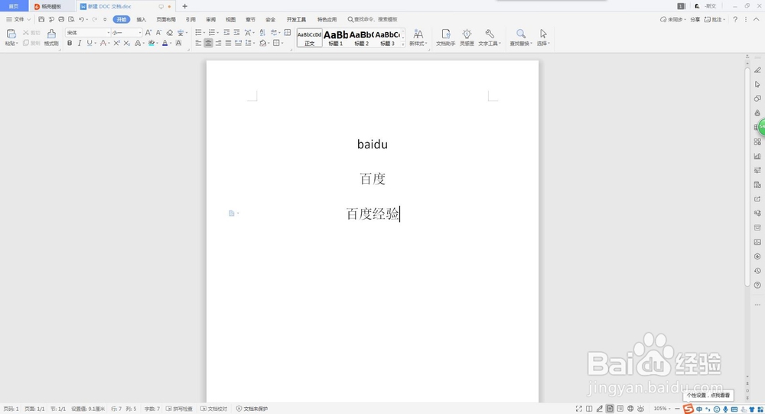Screen dimensions: 765x414
Task: Open Print Preview from quick access toolbar
Action: 71,20
